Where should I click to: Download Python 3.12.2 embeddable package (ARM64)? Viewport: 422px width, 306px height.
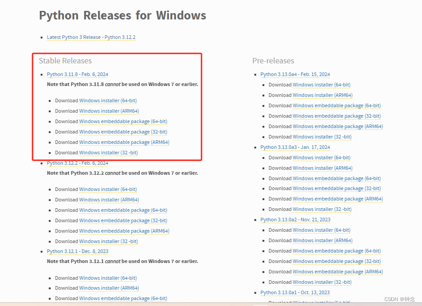(x=124, y=231)
